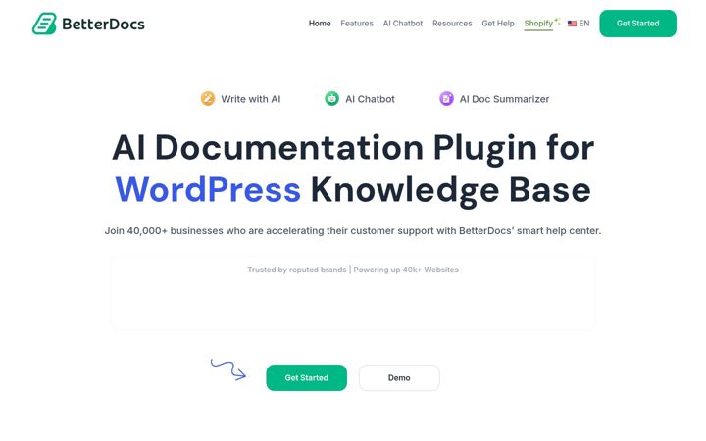Click the header Get Started button
The image size is (706, 441).
click(637, 24)
